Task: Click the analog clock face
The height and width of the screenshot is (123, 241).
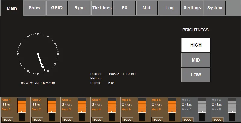Action: [x=38, y=54]
